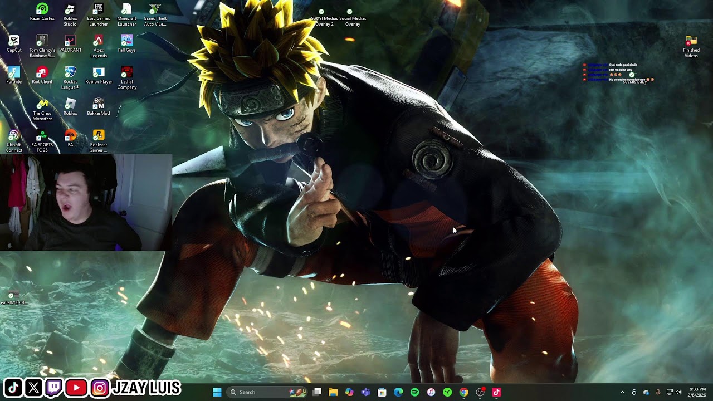Open the network display tray icon
The height and width of the screenshot is (401, 713).
pos(670,392)
